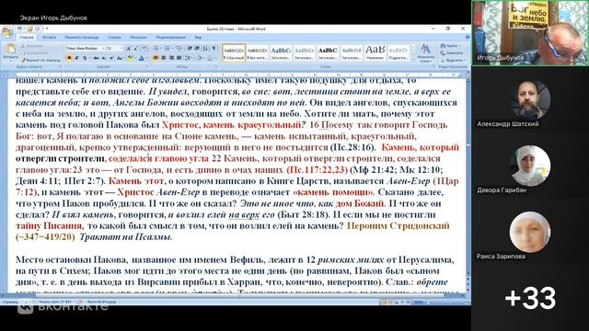
Task: Apply the Подзаголовок style
Action: 398,52
